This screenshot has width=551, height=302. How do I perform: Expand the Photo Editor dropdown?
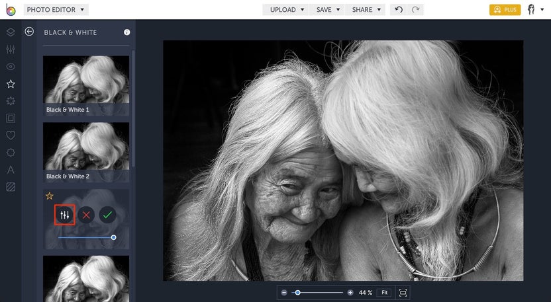(56, 10)
